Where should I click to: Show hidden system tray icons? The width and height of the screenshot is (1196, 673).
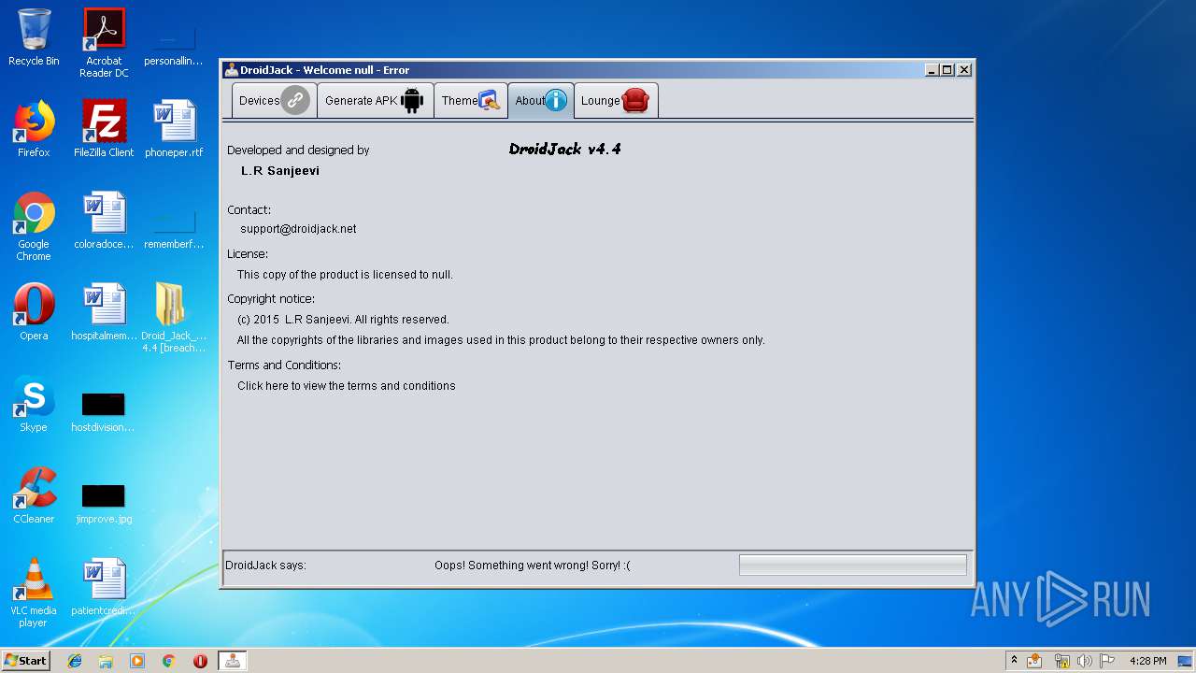(1014, 660)
